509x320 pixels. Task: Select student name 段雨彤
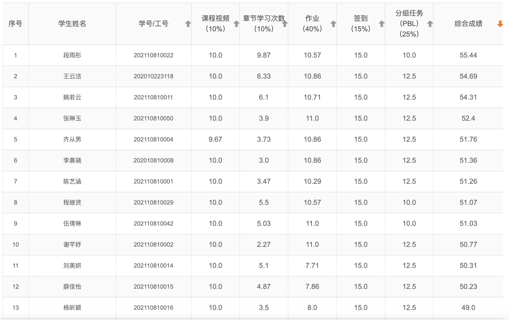72,55
